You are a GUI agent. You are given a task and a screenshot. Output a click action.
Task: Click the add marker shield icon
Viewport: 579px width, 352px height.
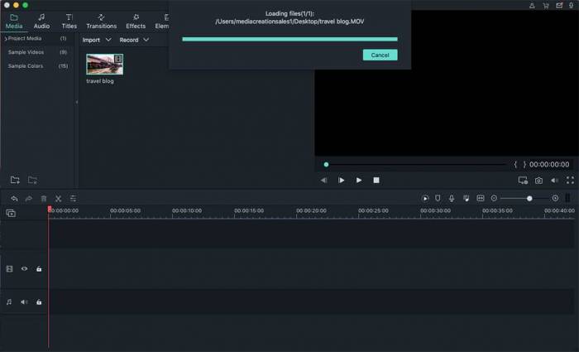point(438,199)
